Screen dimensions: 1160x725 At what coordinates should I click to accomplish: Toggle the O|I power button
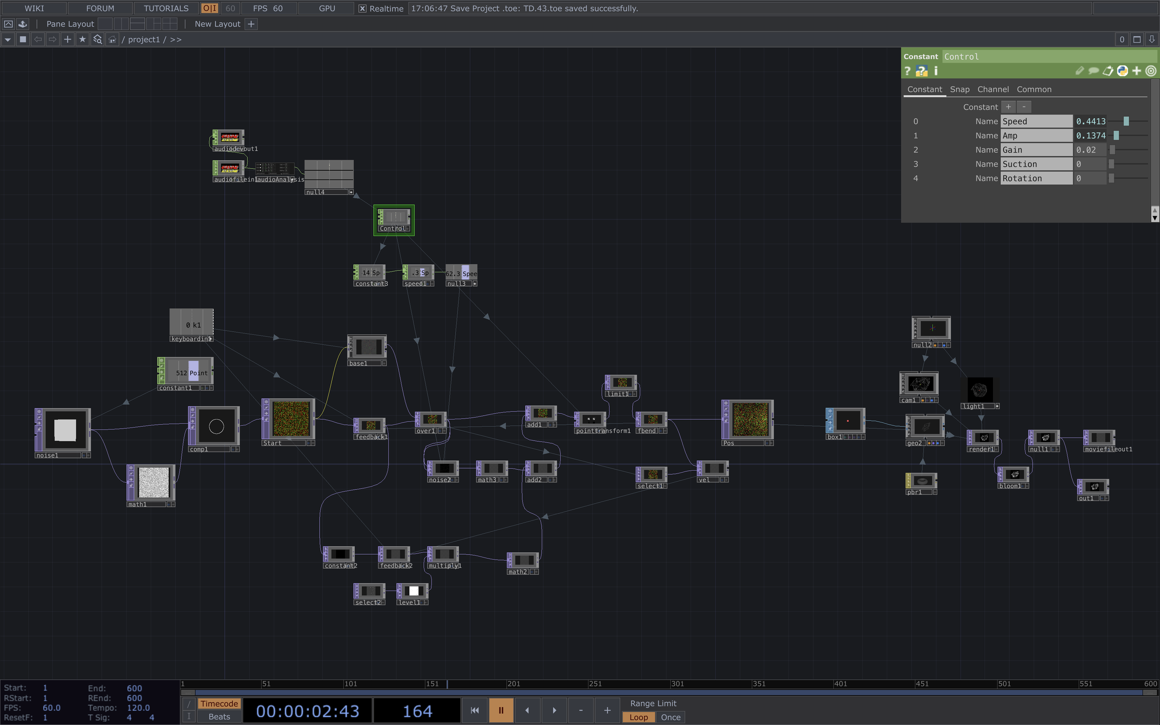[210, 9]
